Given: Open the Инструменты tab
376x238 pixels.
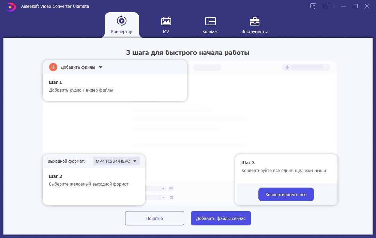Looking at the screenshot, I should click(254, 25).
